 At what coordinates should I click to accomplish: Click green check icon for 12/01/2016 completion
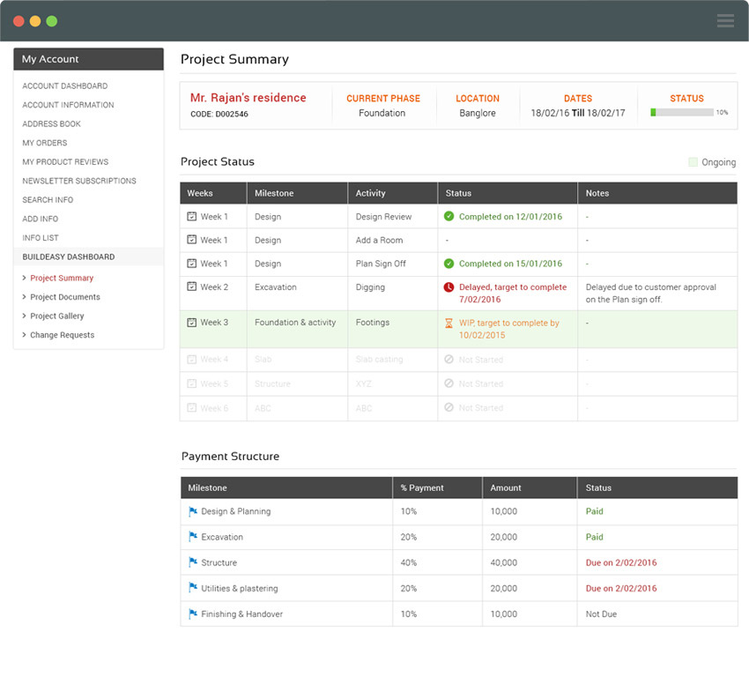(x=449, y=217)
